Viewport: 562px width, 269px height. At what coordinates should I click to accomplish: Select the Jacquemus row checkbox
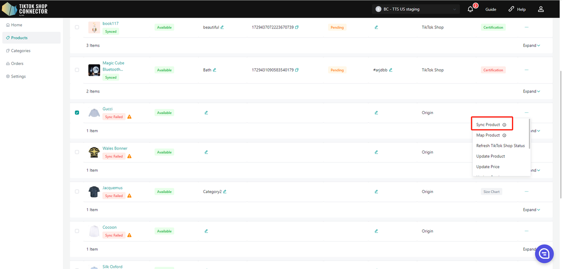click(77, 192)
